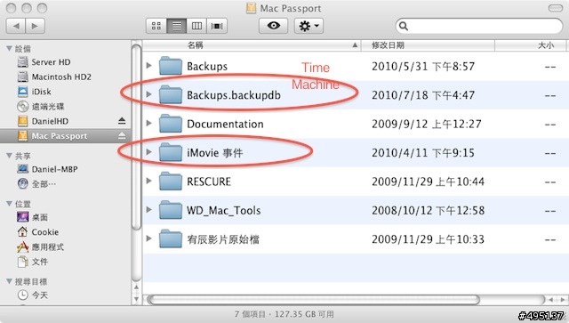Click the RESCURE folder name
Viewport: 569px width, 323px height.
coord(209,182)
